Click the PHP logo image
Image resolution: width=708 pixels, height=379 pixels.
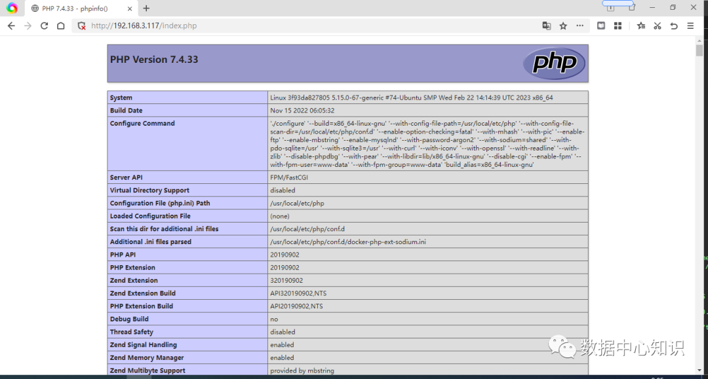coord(554,63)
